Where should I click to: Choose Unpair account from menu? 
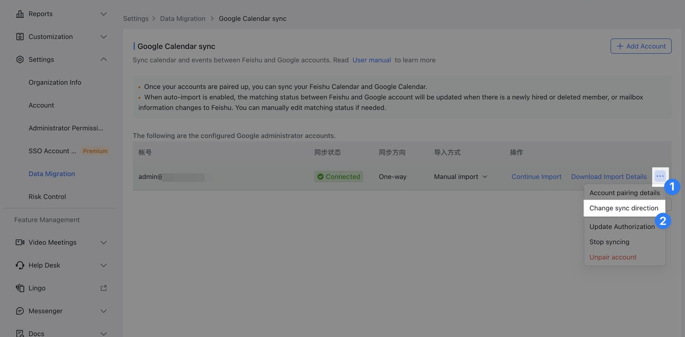pyautogui.click(x=613, y=257)
